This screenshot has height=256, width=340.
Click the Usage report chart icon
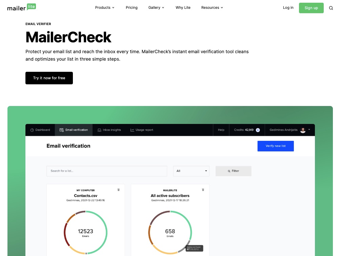point(132,130)
